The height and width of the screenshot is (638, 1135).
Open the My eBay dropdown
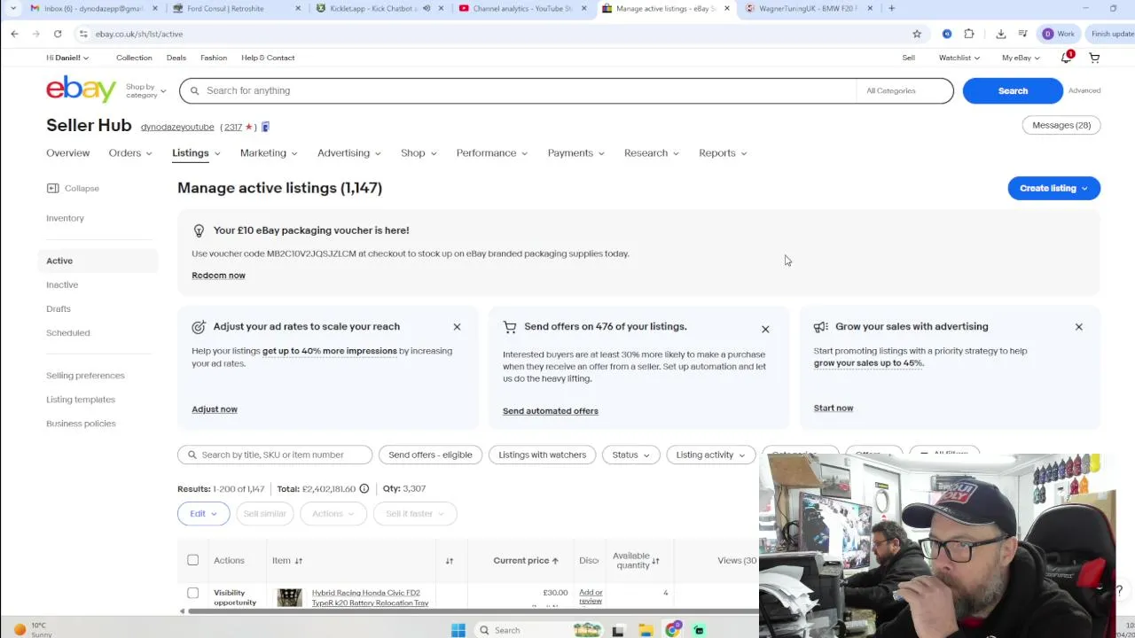tap(1021, 58)
